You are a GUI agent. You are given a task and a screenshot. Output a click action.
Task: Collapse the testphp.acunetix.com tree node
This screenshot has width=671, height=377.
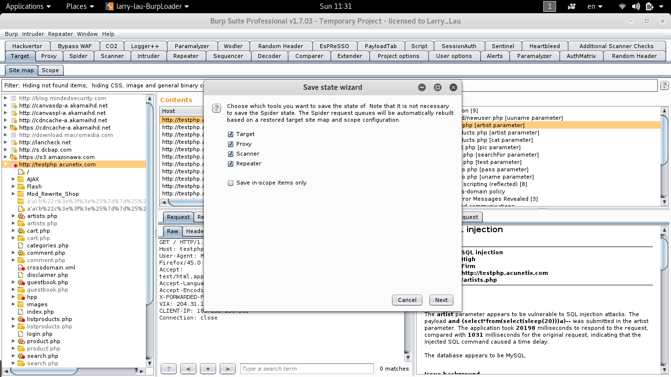tap(6, 164)
